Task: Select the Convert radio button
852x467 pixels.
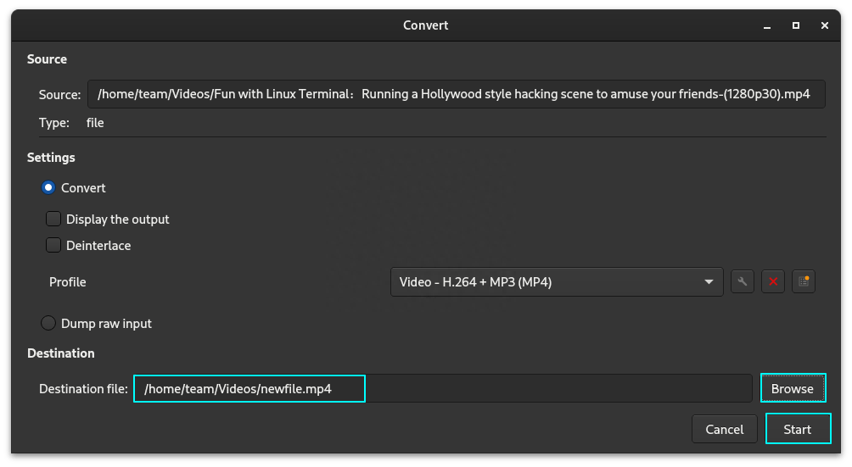Action: [48, 187]
